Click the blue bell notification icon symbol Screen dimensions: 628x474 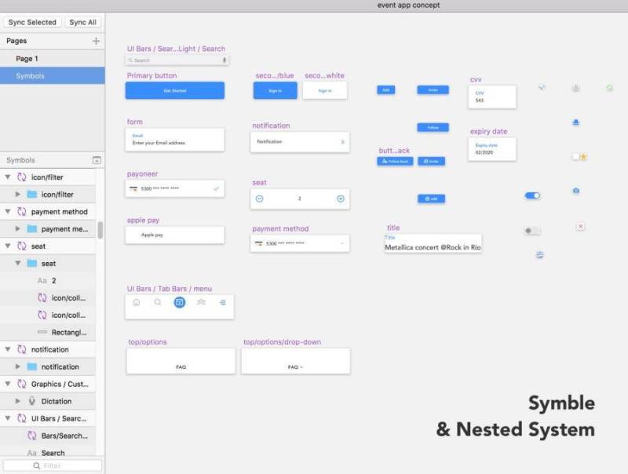(575, 122)
